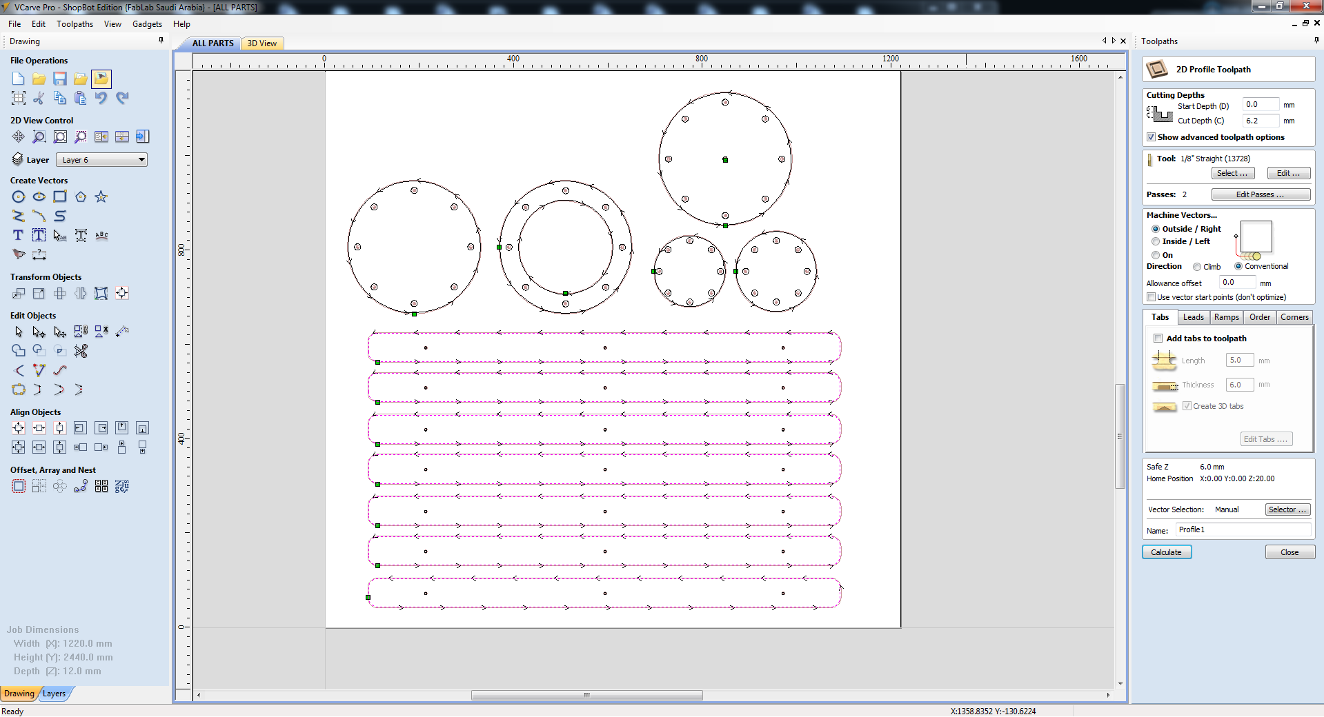Open the weld vectors tool
Viewport: 1324px width, 717px height.
(19, 351)
